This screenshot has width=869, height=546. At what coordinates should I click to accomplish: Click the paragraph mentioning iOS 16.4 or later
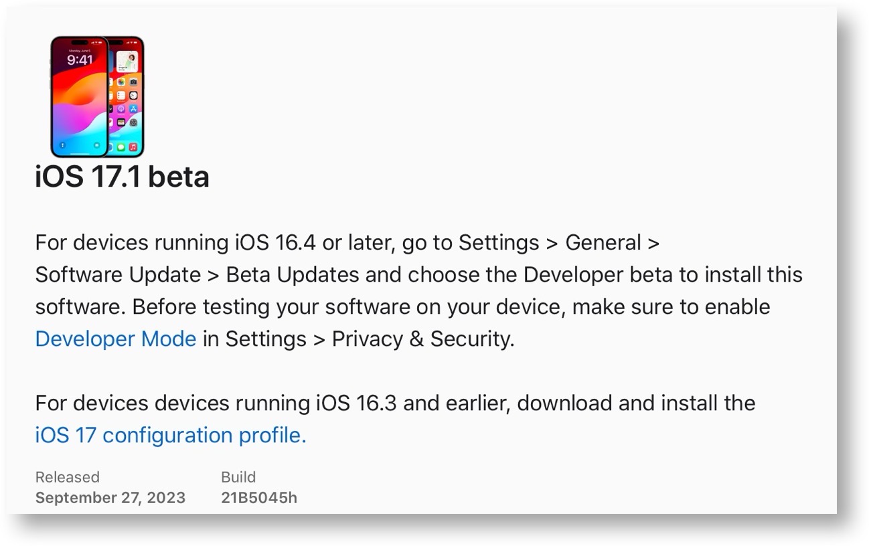[418, 290]
